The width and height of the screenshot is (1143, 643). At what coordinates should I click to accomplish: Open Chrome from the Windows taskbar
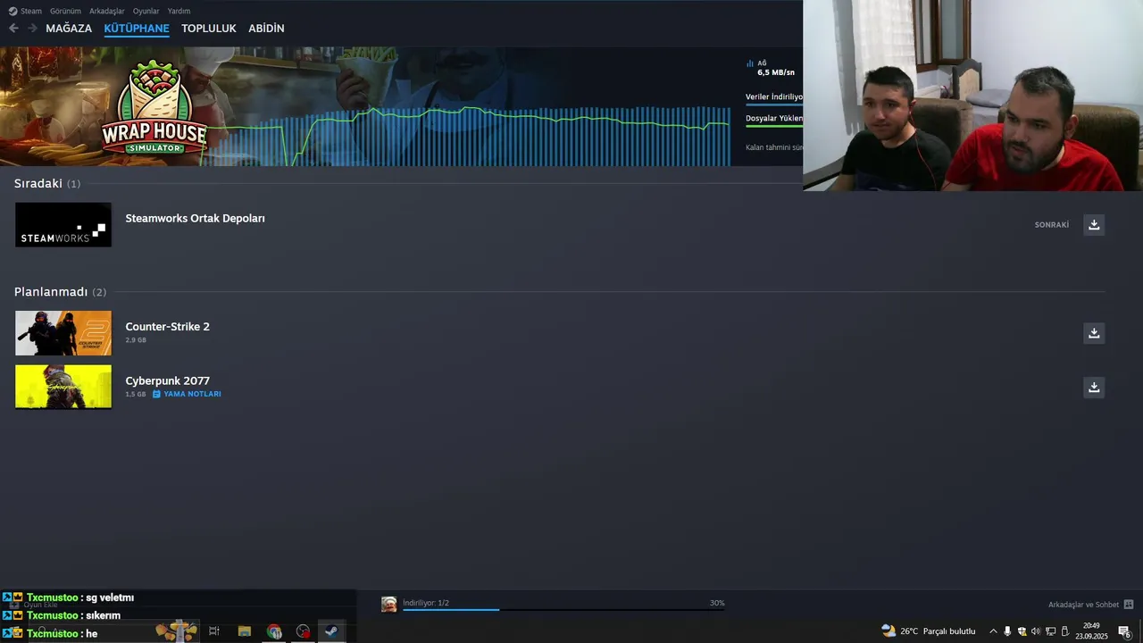tap(274, 631)
